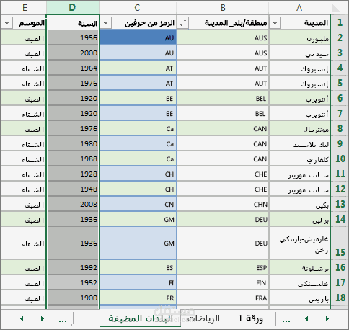The height and width of the screenshot is (330, 349).
Task: Select column D header
Action: click(x=72, y=8)
